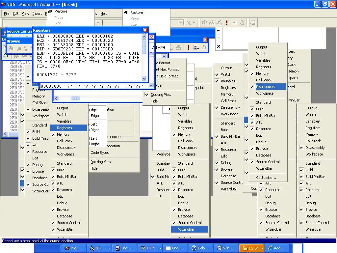Click second icon in floating Browse toolbar

tap(18, 49)
